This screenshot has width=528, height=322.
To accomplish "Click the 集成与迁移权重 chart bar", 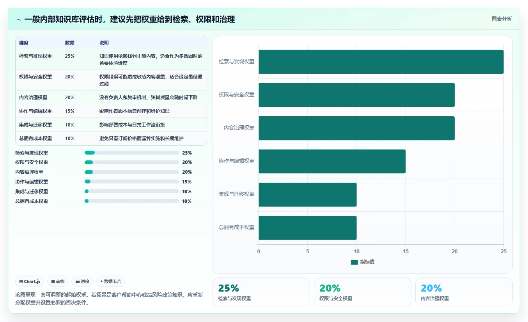I will pos(307,194).
